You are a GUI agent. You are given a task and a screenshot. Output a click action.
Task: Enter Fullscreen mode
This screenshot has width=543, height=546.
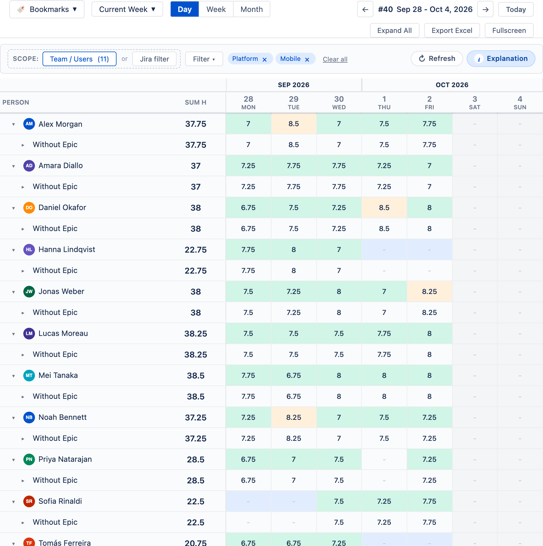pos(509,31)
